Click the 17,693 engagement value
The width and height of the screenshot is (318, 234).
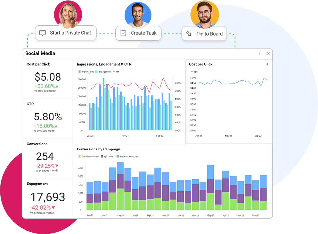[x=48, y=197]
